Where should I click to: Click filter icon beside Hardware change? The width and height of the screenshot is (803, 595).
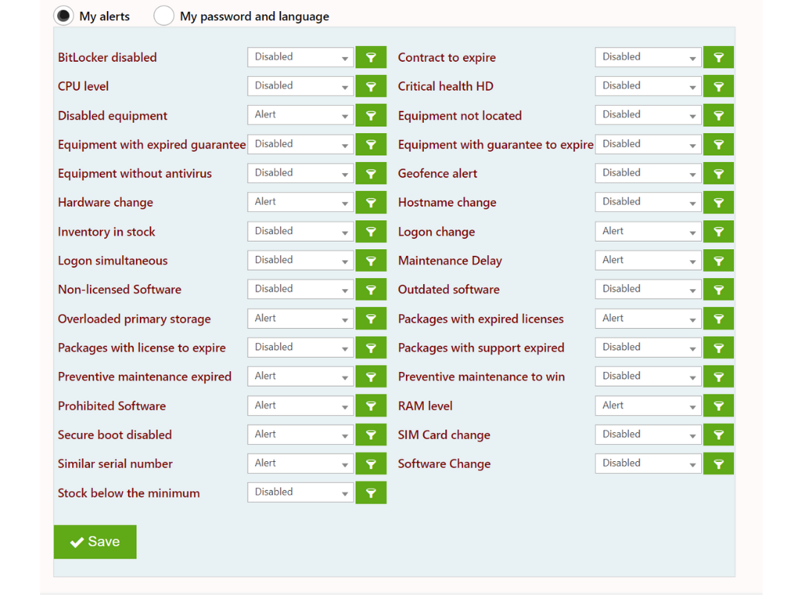pos(370,202)
